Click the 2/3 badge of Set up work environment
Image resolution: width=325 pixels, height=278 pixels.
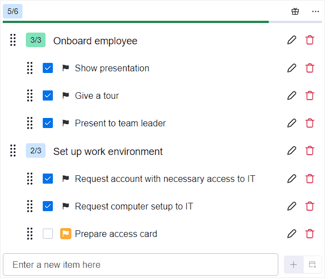[x=35, y=151]
